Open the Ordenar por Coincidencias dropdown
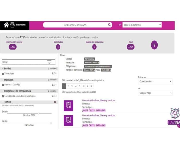Screen dimensions: 180x150 (155, 82)
